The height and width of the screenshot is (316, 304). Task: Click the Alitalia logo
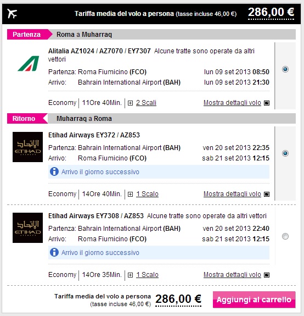(29, 64)
